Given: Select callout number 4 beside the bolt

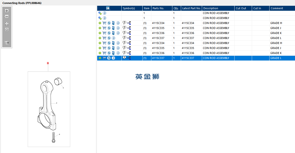Looking at the screenshot, I should point(59,134).
